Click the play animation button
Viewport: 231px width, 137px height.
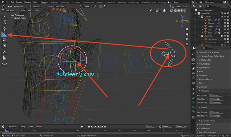click(x=98, y=127)
